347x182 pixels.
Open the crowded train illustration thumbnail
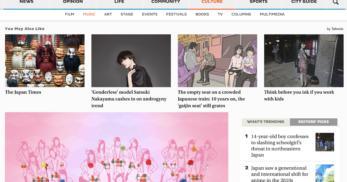pyautogui.click(x=217, y=61)
